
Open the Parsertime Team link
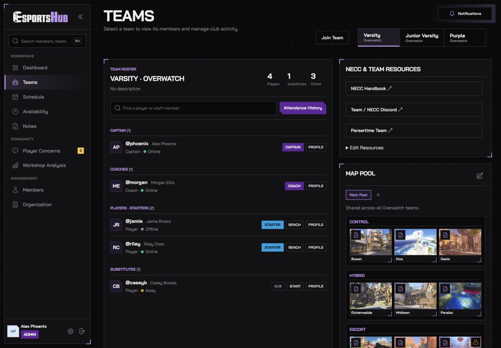414,130
